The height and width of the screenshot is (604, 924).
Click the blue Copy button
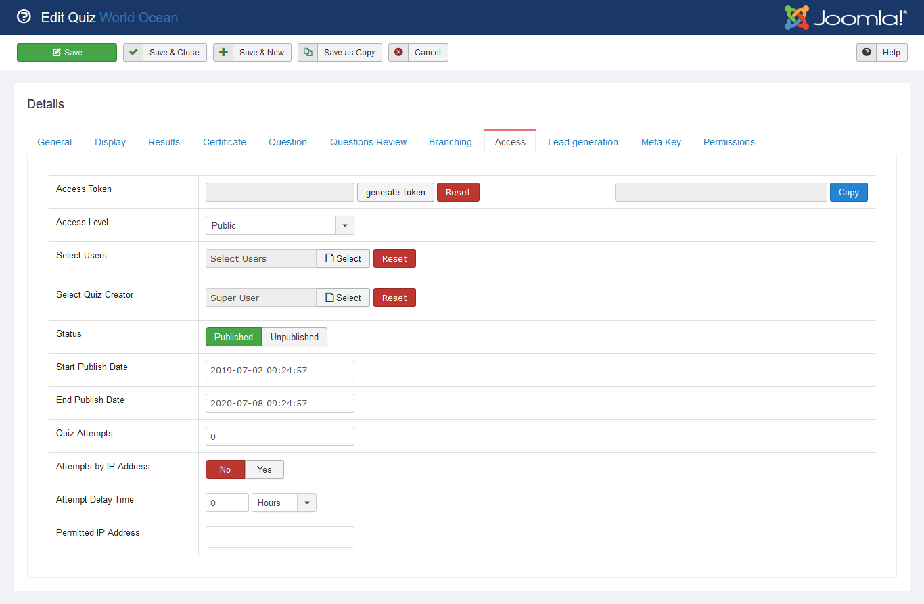point(848,192)
